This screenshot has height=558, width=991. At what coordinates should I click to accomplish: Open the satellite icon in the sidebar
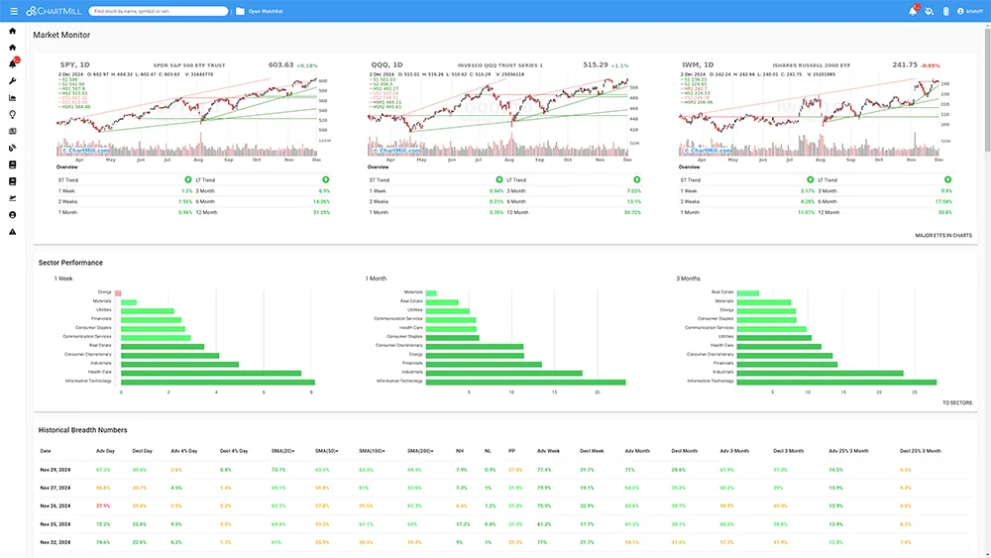click(13, 148)
